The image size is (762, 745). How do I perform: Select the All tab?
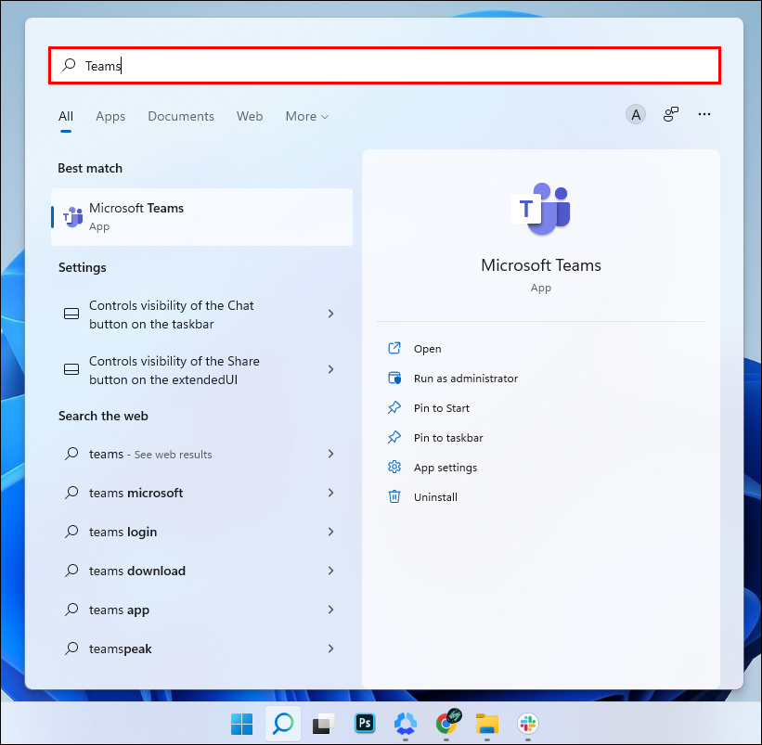coord(66,117)
